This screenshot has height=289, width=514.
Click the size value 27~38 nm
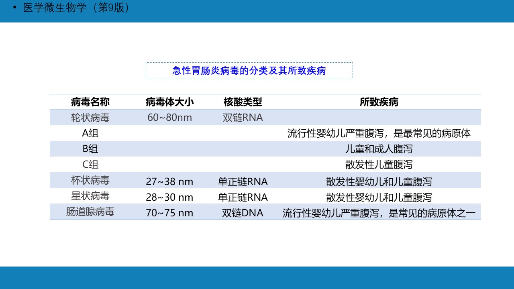click(169, 181)
